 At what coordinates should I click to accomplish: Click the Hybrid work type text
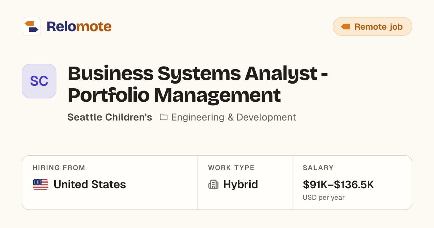[x=241, y=185]
